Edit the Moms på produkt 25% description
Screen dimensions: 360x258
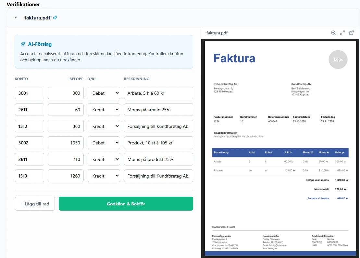[158, 159]
